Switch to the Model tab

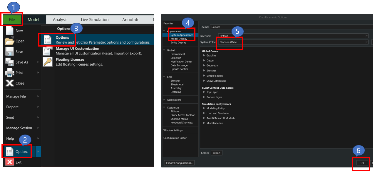[x=34, y=20]
